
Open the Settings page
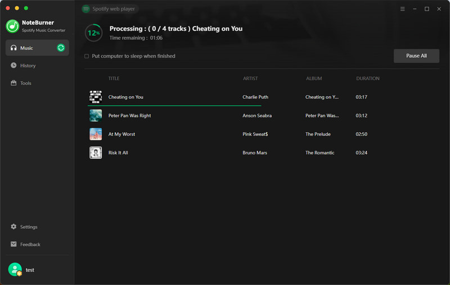(x=37, y=227)
